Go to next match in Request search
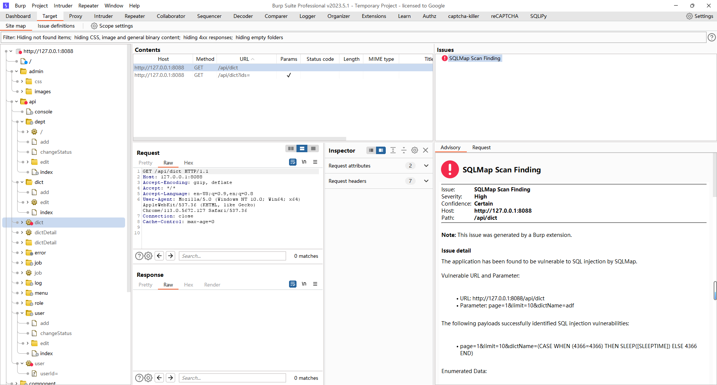Image resolution: width=717 pixels, height=385 pixels. 171,256
